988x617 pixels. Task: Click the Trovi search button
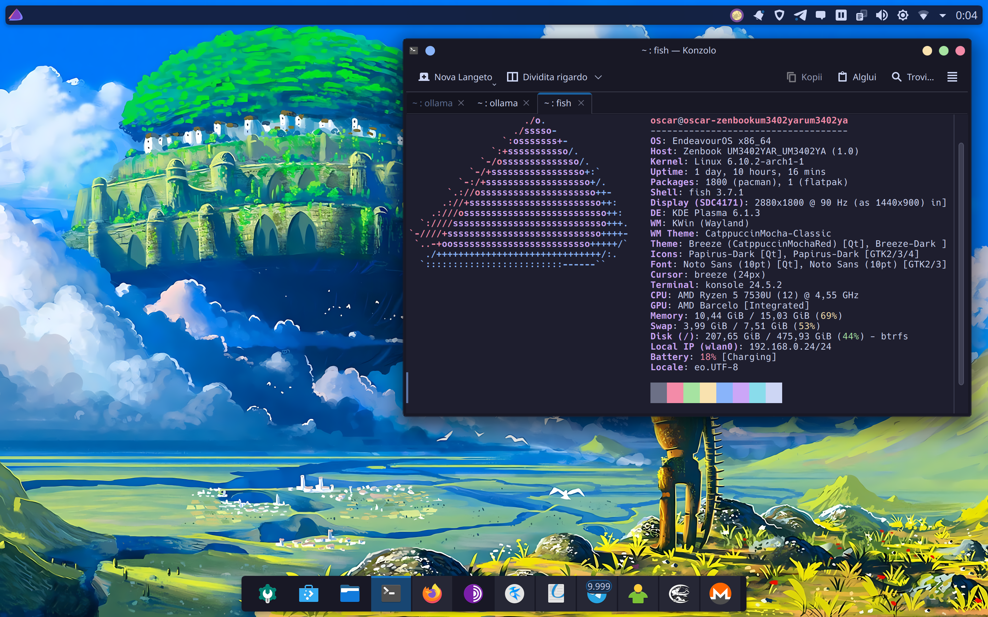(x=913, y=77)
